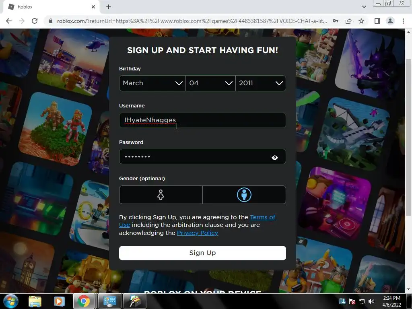Click the scrollbar up arrow

408,32
